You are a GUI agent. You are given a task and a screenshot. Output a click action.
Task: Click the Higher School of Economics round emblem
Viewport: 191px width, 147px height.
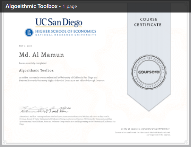tap(29, 32)
